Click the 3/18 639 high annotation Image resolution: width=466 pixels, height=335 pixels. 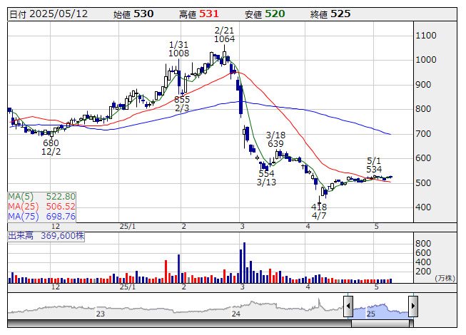(275, 140)
